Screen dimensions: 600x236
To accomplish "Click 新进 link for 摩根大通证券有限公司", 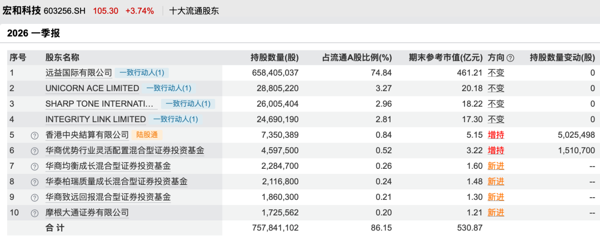I will point(496,213).
